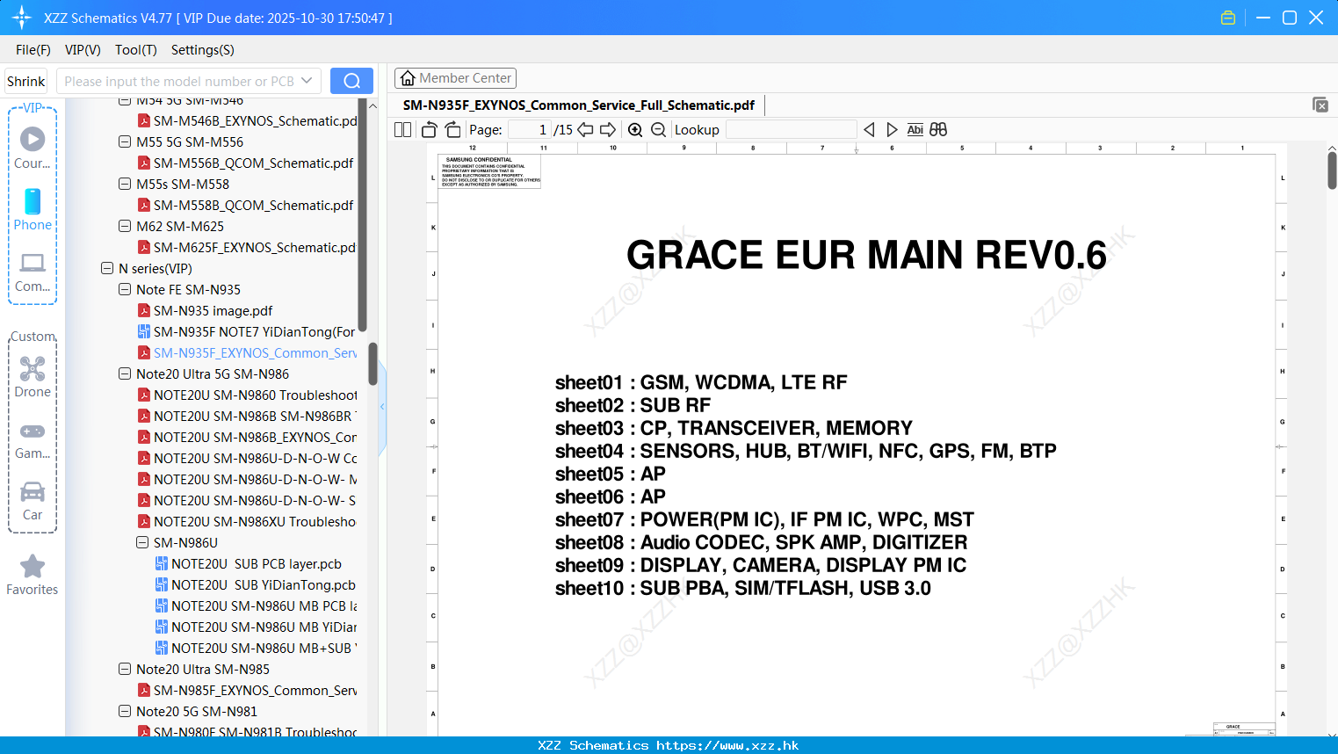Go to next page arrow
This screenshot has width=1338, height=754.
coord(608,130)
